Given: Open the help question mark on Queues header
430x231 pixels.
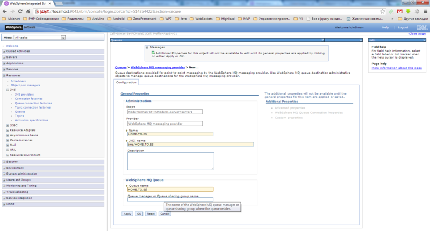Looking at the screenshot, I should pyautogui.click(x=322, y=40).
